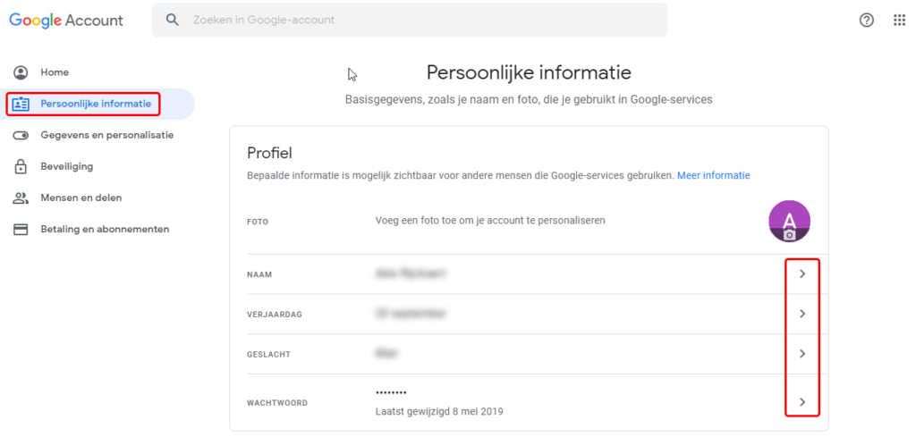The height and width of the screenshot is (437, 916).
Task: Click the Mensen en delen icon
Action: (21, 197)
